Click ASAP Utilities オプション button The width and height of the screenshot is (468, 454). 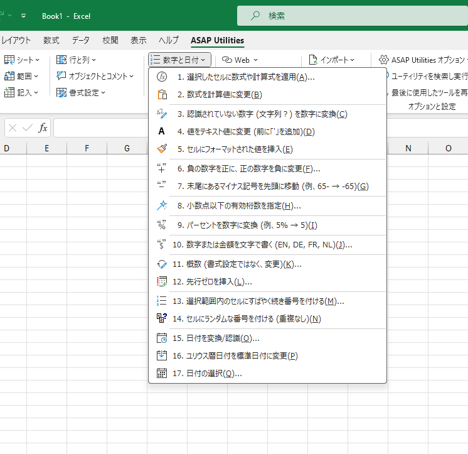[423, 60]
